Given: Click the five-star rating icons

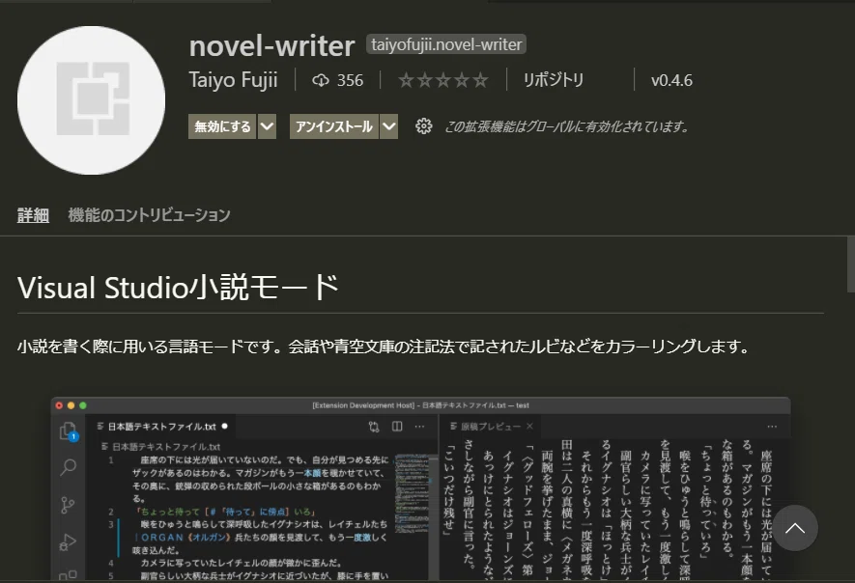Looking at the screenshot, I should click(x=443, y=81).
